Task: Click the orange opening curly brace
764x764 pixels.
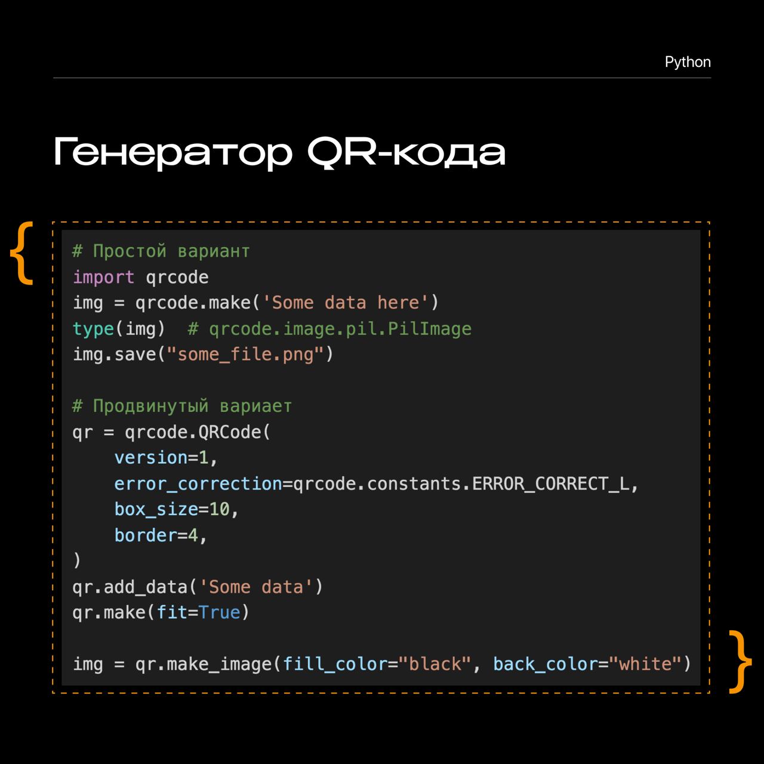Action: coord(22,253)
